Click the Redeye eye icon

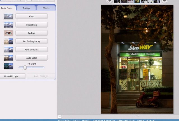click(x=9, y=33)
